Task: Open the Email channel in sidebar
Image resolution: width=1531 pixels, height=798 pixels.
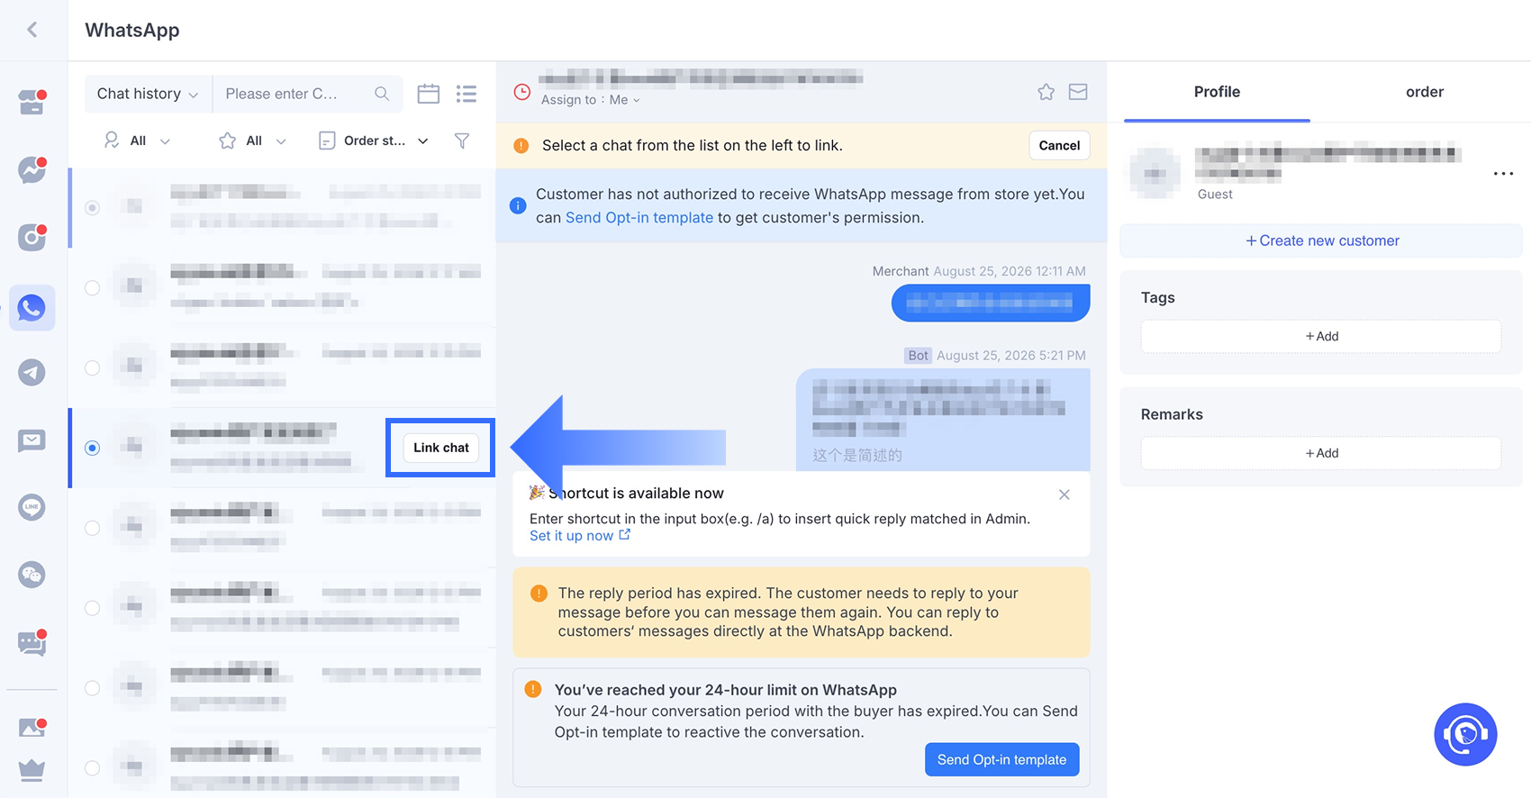Action: point(32,440)
